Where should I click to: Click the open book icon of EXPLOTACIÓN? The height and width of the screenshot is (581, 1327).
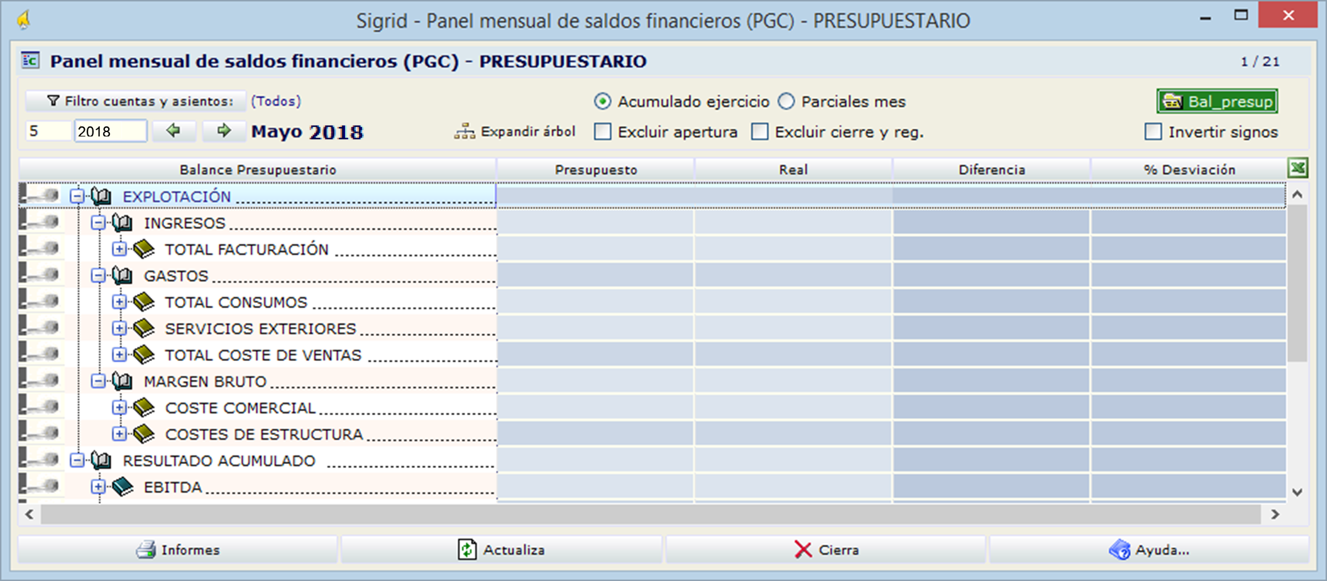coord(101,196)
